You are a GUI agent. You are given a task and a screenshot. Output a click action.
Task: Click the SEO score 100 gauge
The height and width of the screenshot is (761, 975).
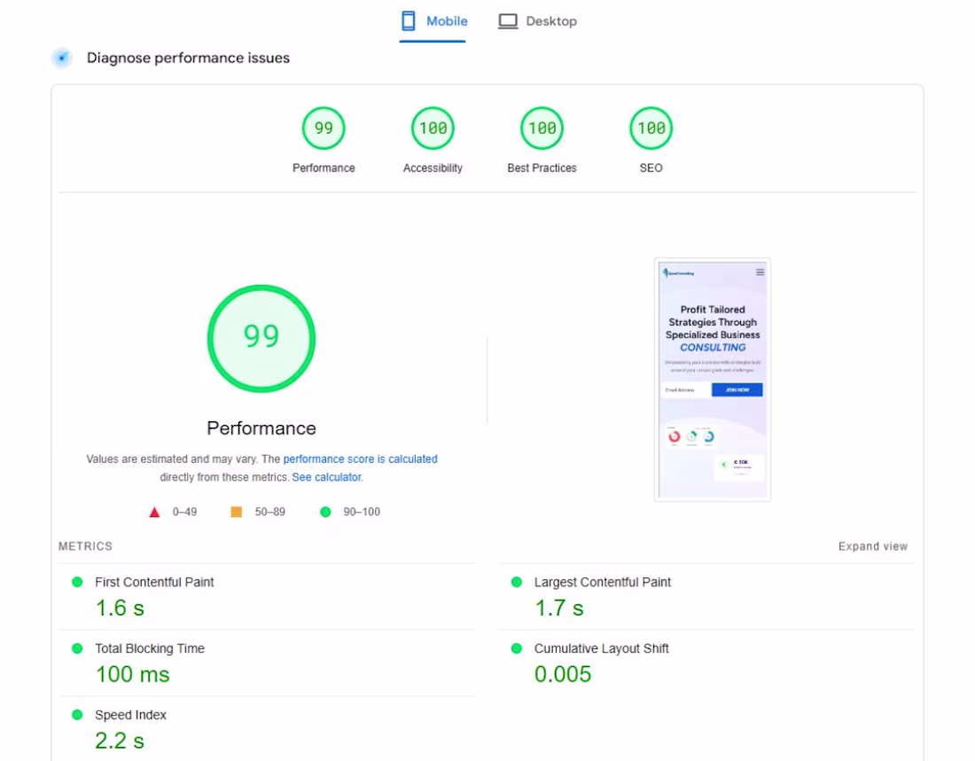[x=651, y=129]
